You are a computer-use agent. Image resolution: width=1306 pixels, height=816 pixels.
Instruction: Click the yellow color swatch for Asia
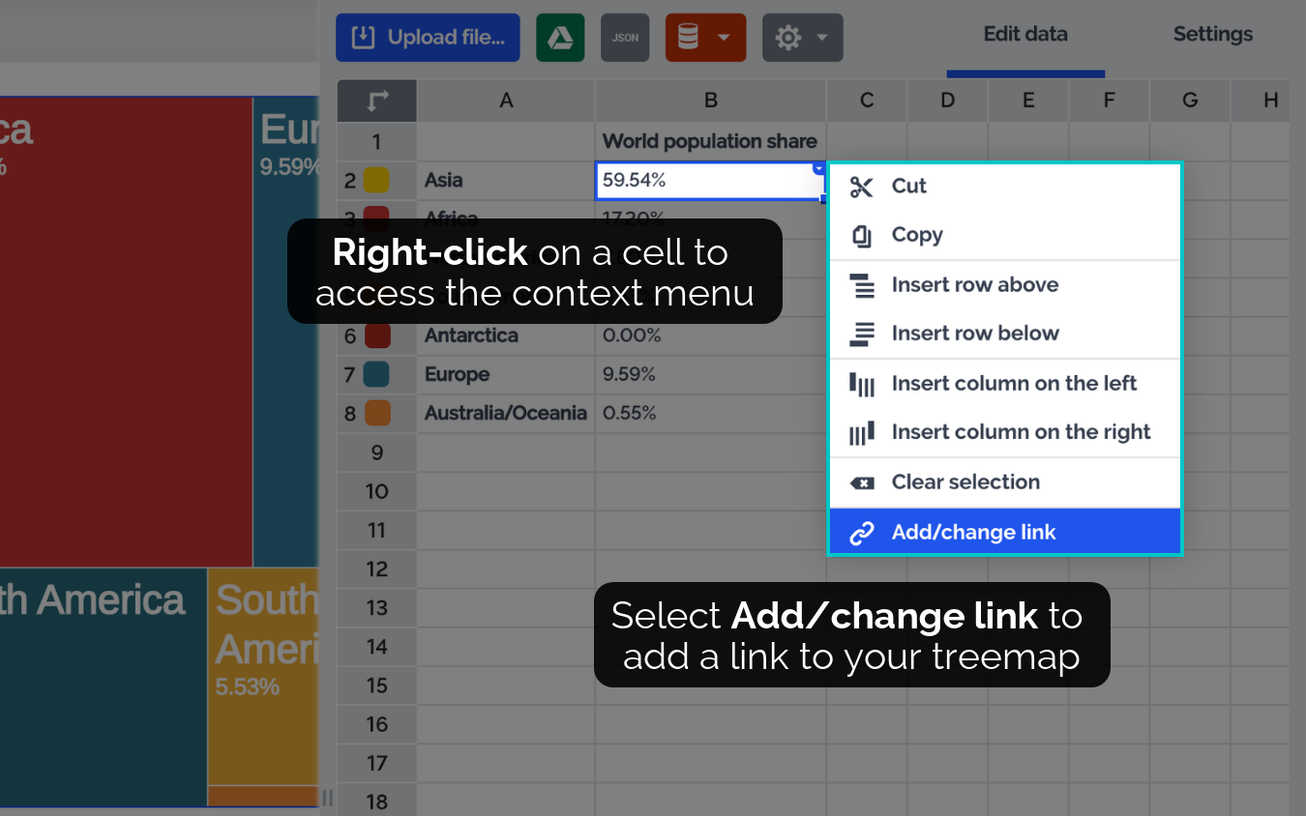(x=376, y=181)
